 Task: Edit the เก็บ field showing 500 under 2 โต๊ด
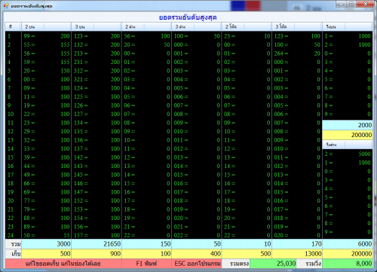[247, 254]
